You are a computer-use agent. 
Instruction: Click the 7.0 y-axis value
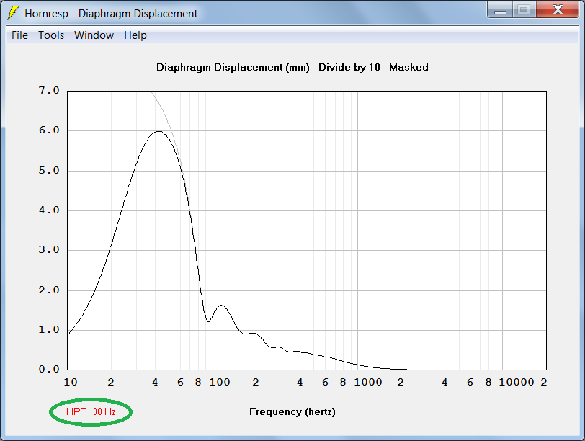point(49,90)
